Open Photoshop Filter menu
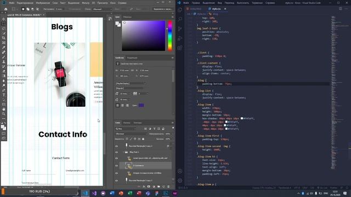 pos(86,3)
